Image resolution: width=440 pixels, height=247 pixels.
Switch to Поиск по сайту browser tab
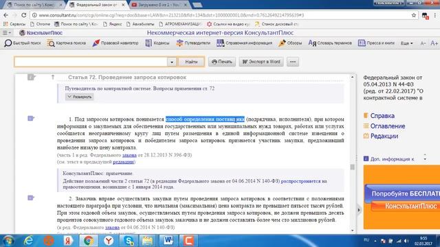(x=34, y=5)
